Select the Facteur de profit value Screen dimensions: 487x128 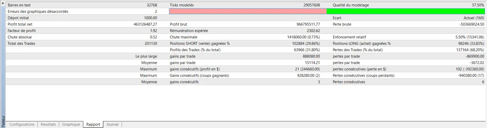[153, 31]
